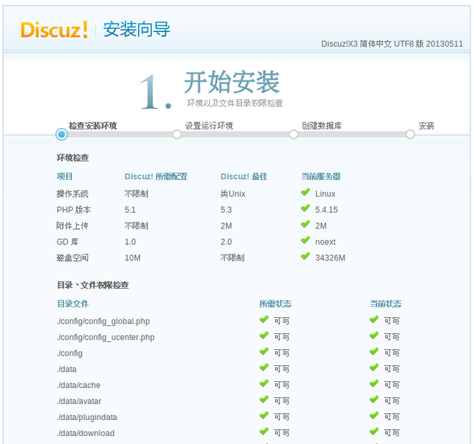Click the step circle for 创建数据库

pyautogui.click(x=294, y=134)
